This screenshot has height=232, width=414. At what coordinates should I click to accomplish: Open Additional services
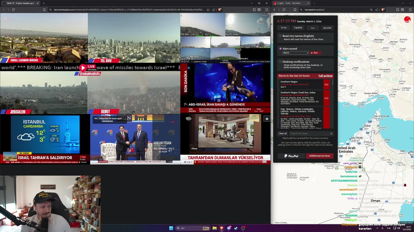coord(319,156)
